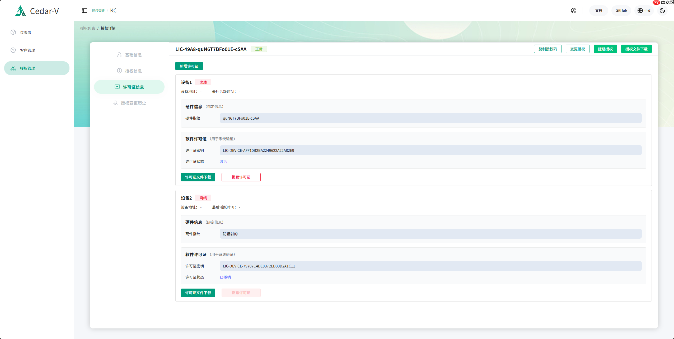Viewport: 674px width, 339px height.
Task: Click the Cedar-V logo
Action: pyautogui.click(x=37, y=11)
